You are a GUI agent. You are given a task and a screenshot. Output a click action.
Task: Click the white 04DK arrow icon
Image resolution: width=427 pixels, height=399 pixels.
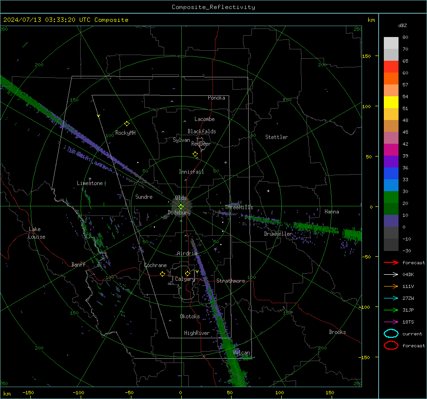(391, 274)
